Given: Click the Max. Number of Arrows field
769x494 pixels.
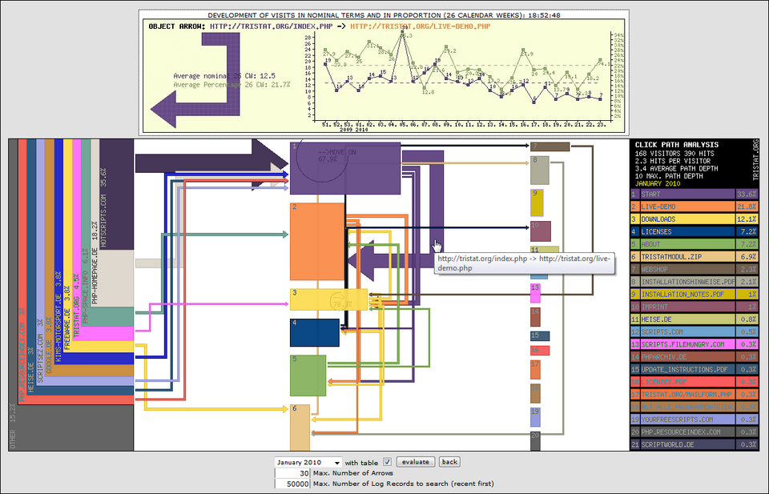Looking at the screenshot, I should coord(292,473).
